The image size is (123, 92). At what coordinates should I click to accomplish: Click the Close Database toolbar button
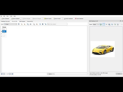click(79, 19)
